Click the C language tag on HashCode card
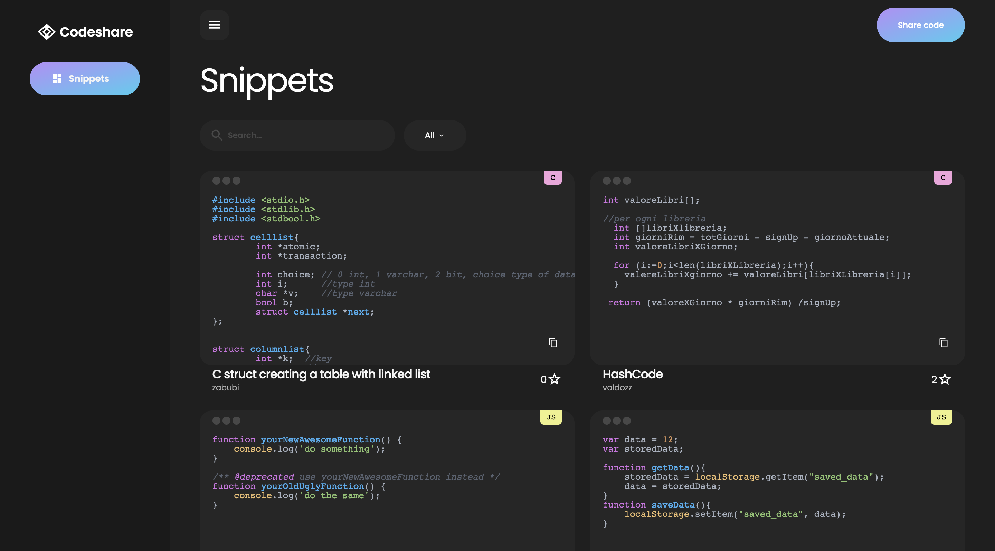This screenshot has height=551, width=995. click(942, 177)
